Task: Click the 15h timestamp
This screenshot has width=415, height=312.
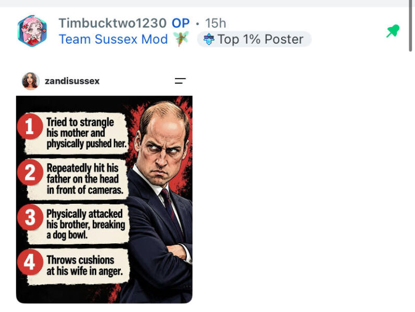Action: pyautogui.click(x=216, y=23)
